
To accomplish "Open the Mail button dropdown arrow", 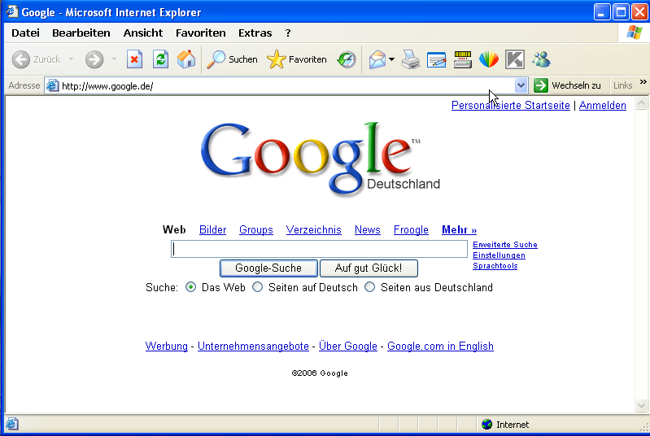I will pos(391,59).
